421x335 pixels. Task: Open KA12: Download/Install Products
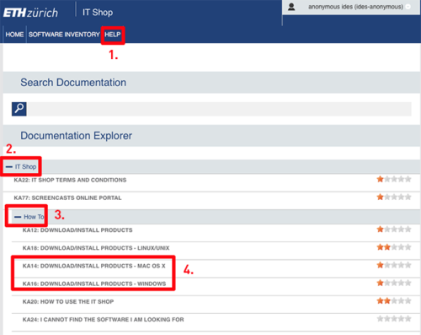click(77, 230)
